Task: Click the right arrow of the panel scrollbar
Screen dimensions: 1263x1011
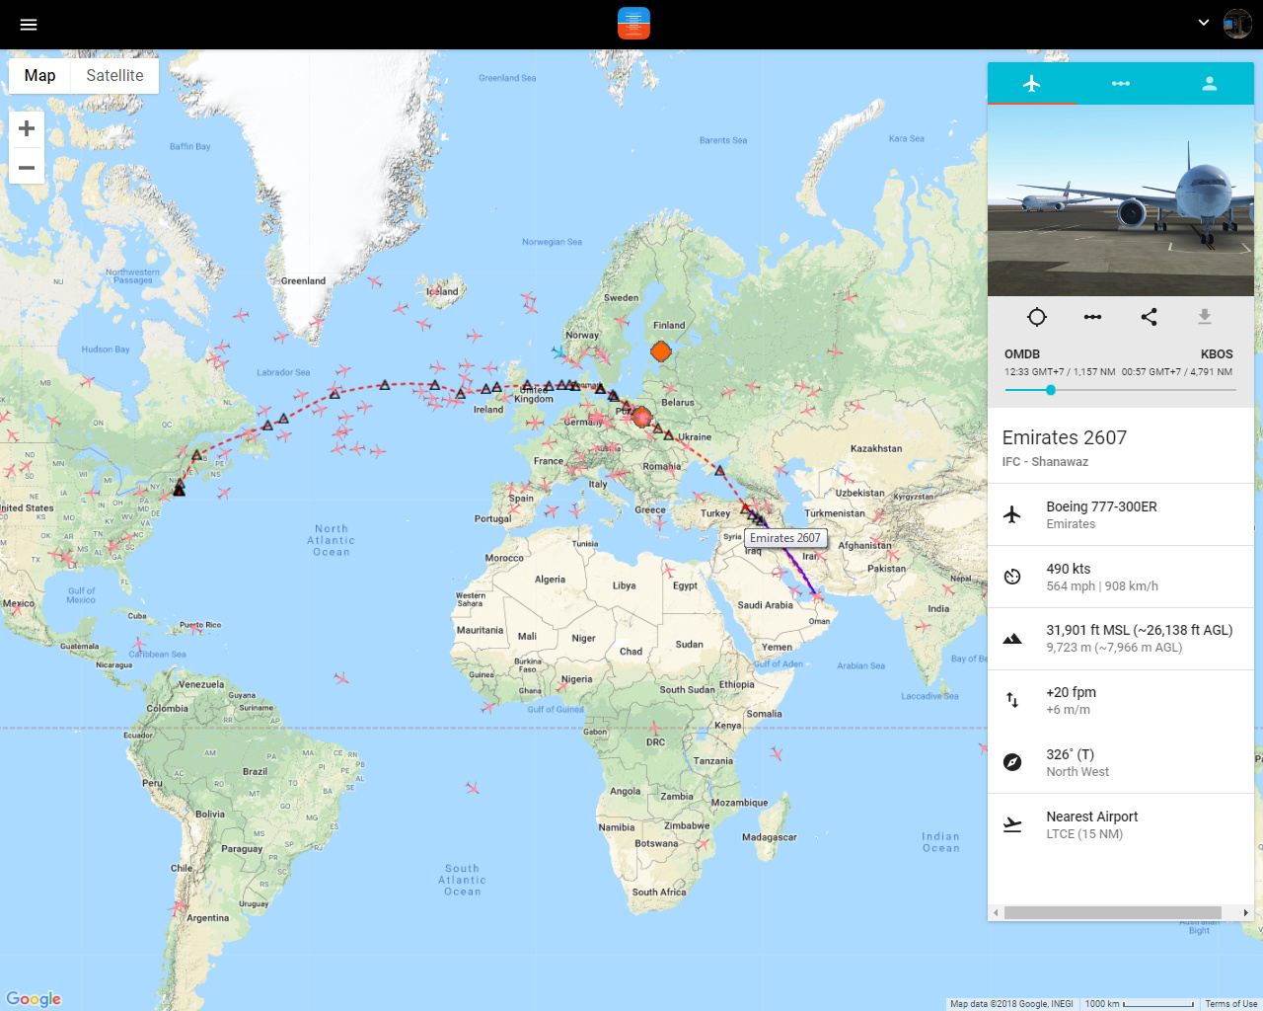Action: [1246, 913]
